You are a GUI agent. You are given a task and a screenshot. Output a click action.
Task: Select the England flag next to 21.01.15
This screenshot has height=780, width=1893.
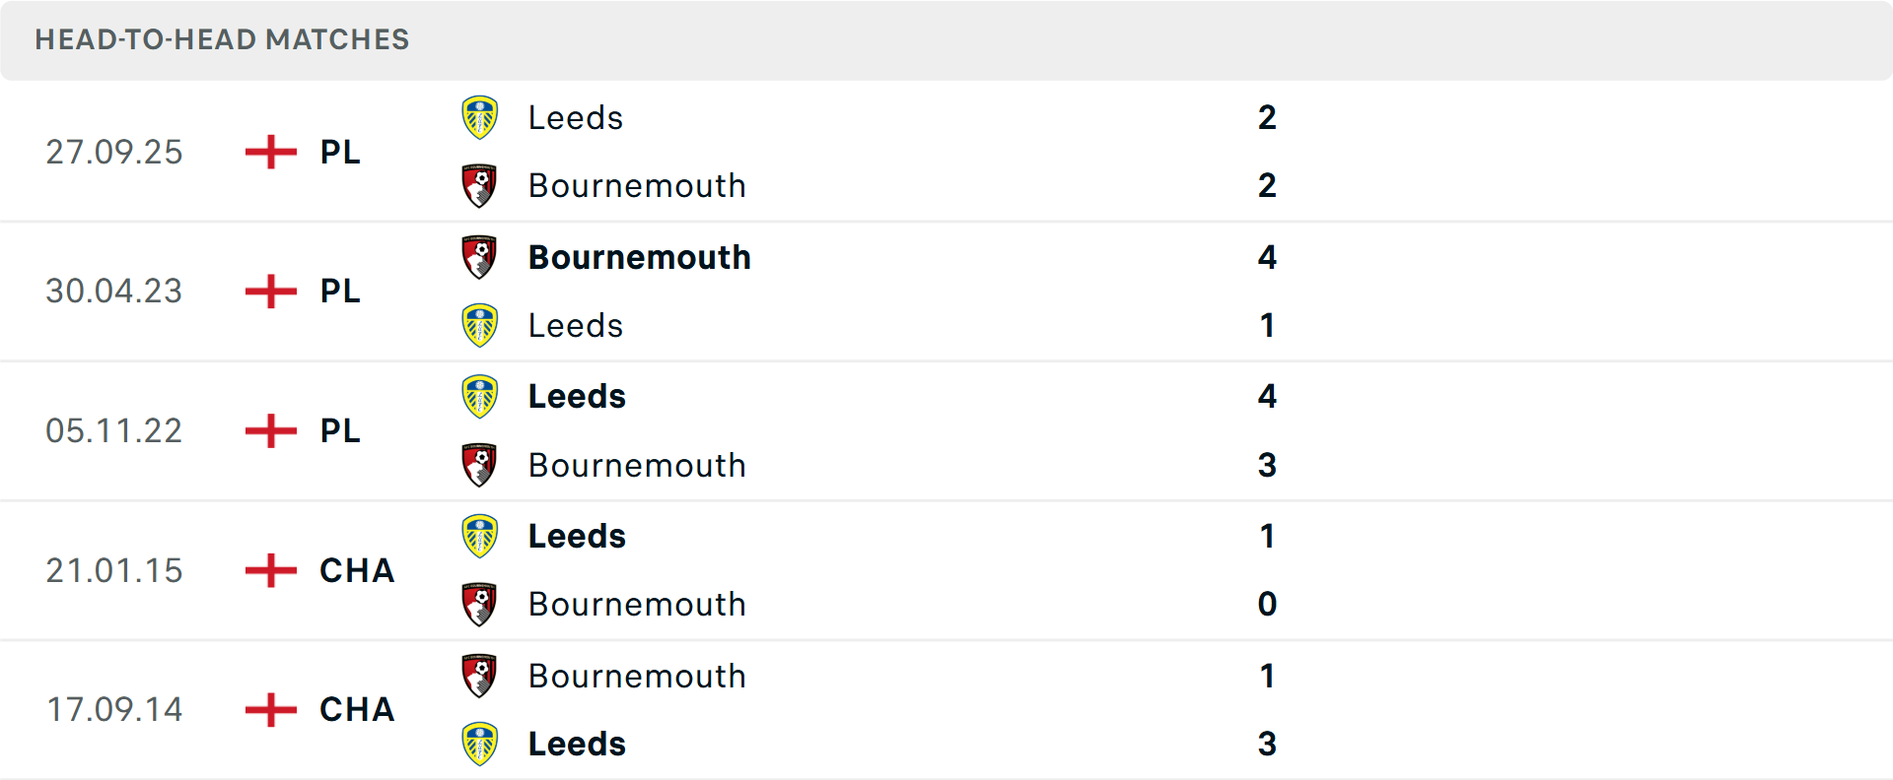point(268,570)
